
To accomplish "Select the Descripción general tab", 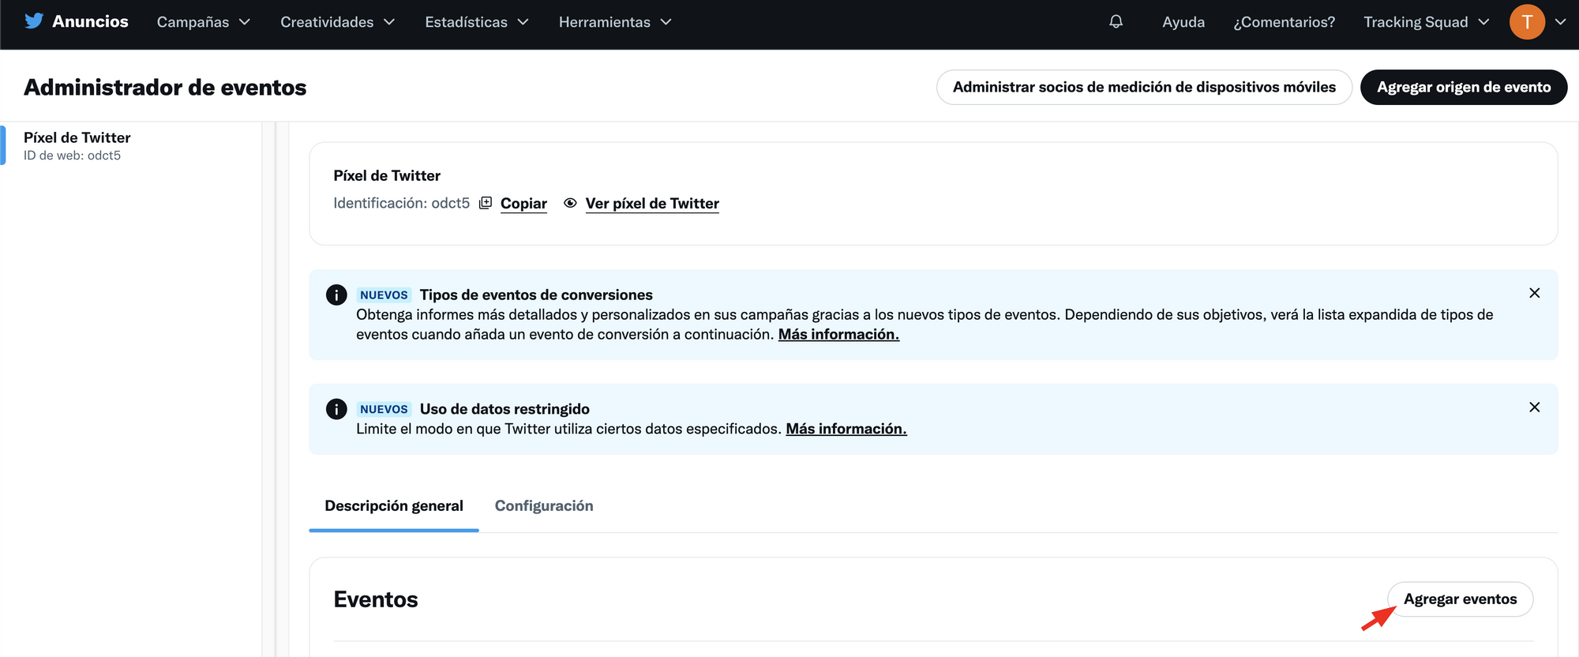I will 394,505.
